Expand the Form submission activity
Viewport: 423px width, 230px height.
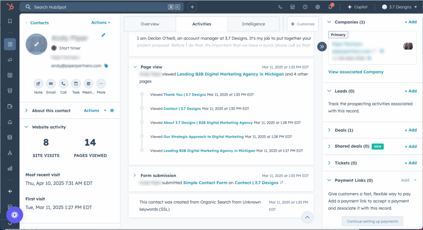coord(135,176)
